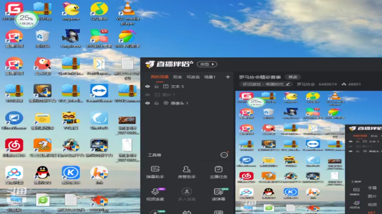Click the 25% floating speed widget
This screenshot has height=214, width=382.
pos(26,19)
